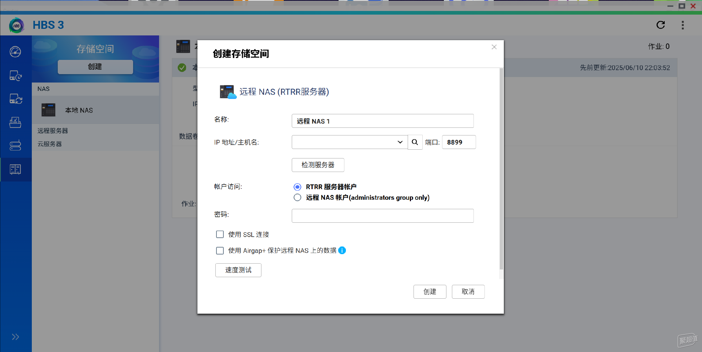Viewport: 702px width, 352px height.
Task: Open the three-dot more options menu
Action: (x=683, y=25)
